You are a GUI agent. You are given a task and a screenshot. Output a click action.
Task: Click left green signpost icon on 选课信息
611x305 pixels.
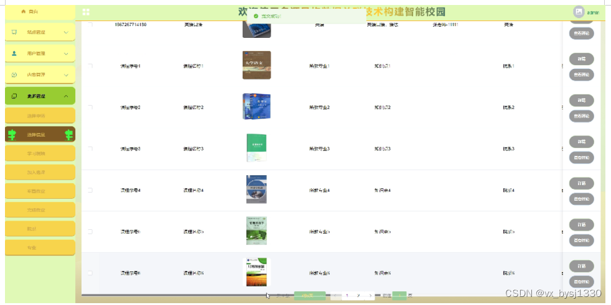[x=12, y=135]
